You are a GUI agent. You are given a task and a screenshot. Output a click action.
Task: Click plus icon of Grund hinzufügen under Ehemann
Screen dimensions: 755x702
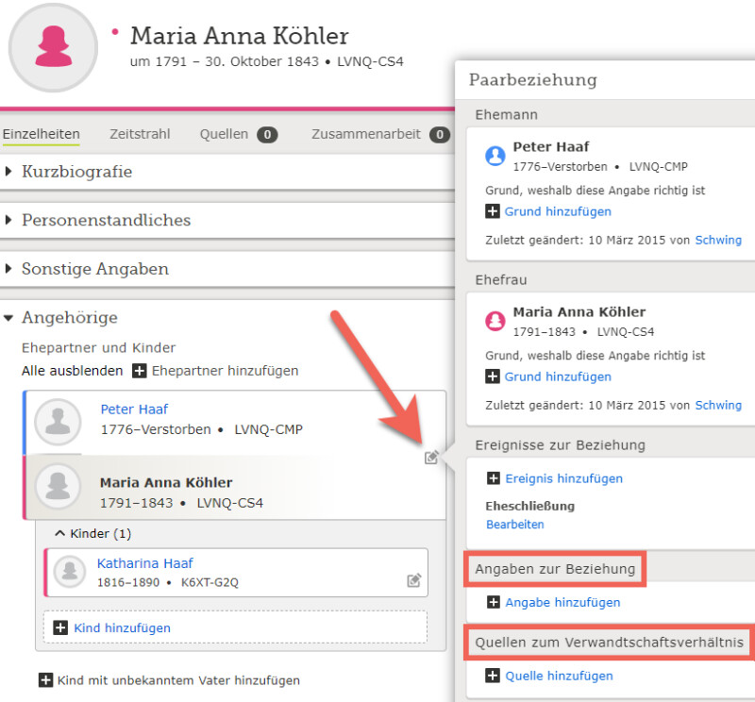(x=492, y=211)
